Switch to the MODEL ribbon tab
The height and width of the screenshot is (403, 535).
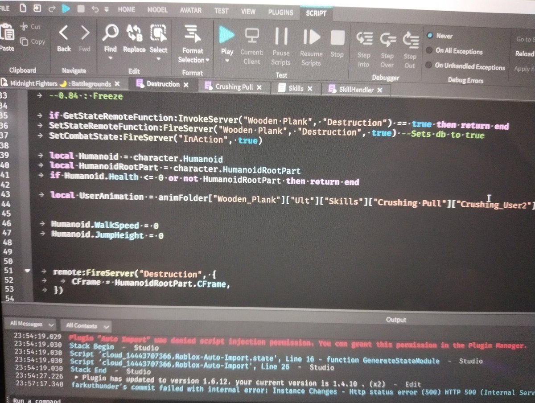(157, 9)
